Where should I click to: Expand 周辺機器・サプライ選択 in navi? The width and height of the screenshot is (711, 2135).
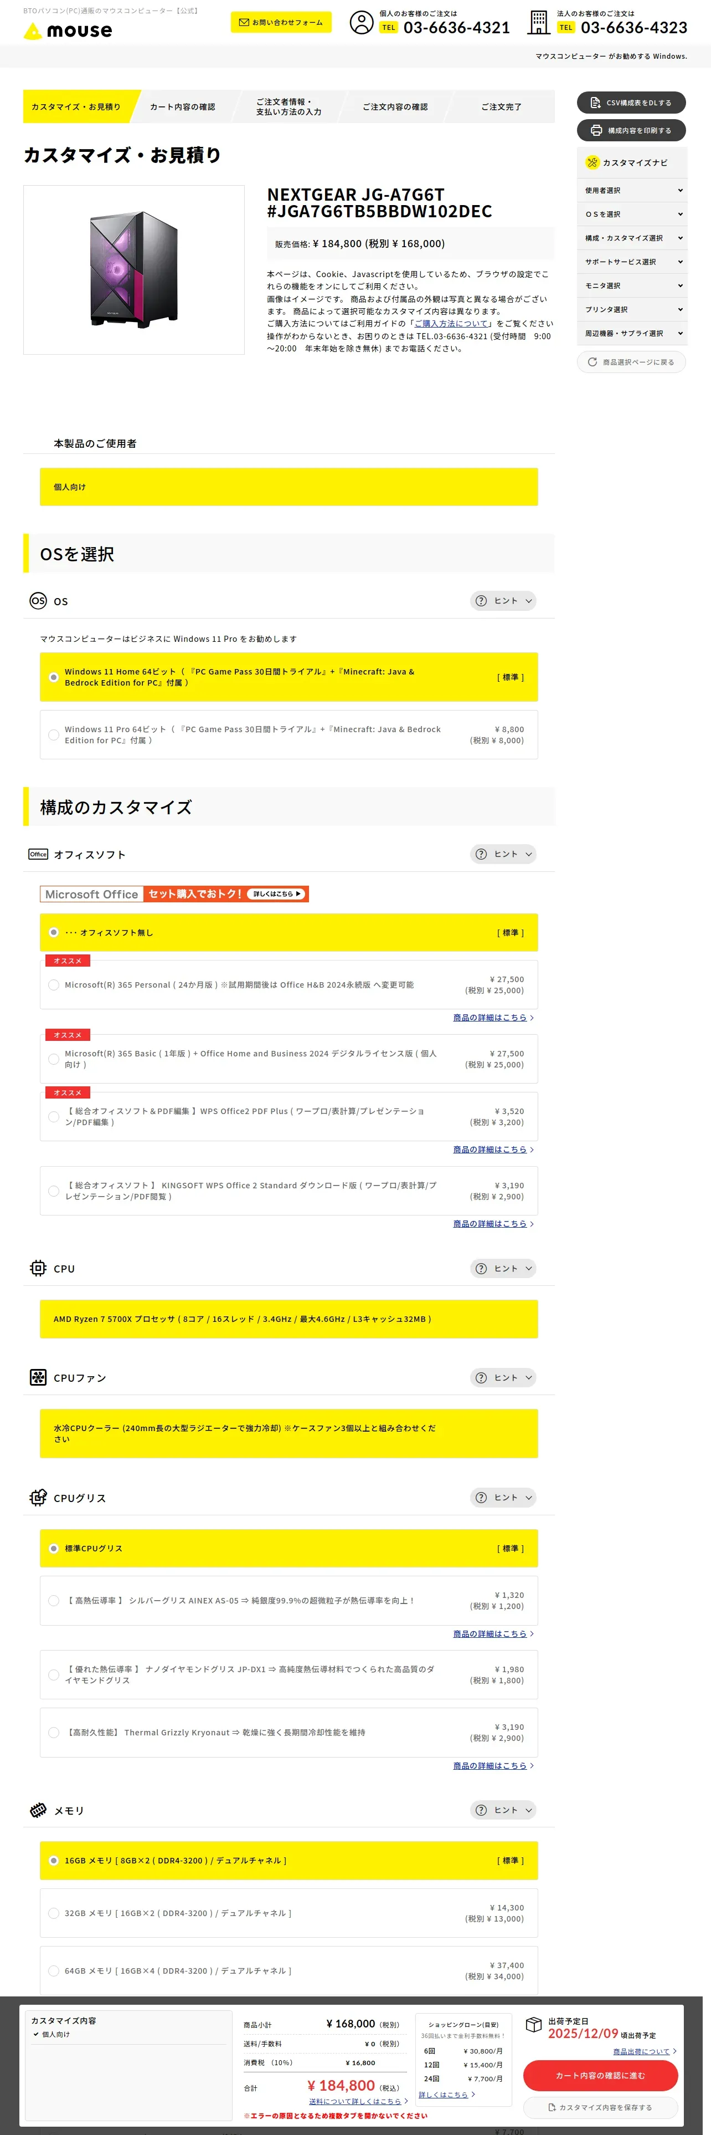[632, 333]
